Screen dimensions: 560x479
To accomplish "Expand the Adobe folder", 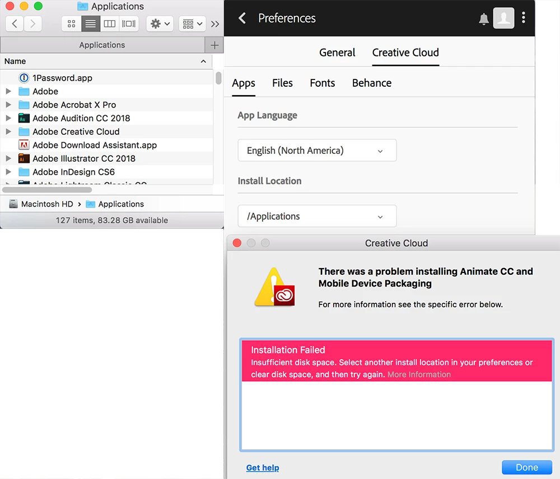I will click(x=8, y=91).
